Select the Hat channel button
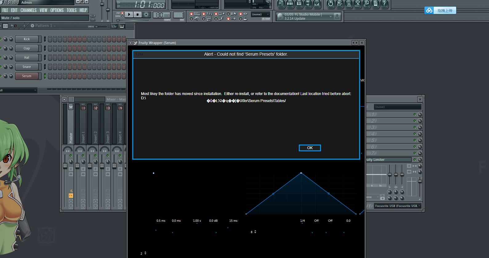The width and height of the screenshot is (489, 258). [x=27, y=58]
